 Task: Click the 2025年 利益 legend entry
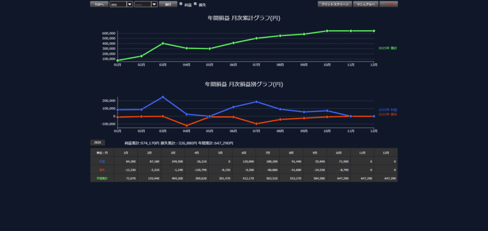click(x=387, y=110)
